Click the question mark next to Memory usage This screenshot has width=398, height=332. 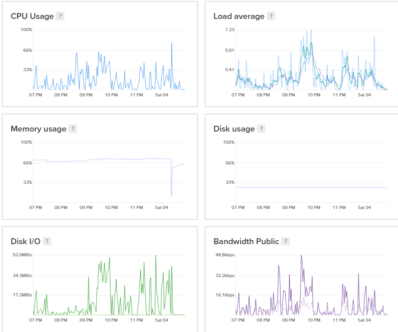73,129
